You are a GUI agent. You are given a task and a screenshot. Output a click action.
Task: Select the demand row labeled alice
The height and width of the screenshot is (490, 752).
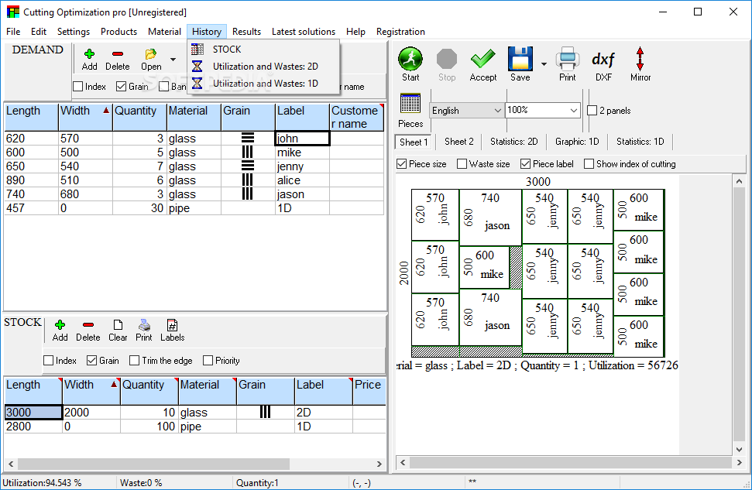[x=194, y=180]
